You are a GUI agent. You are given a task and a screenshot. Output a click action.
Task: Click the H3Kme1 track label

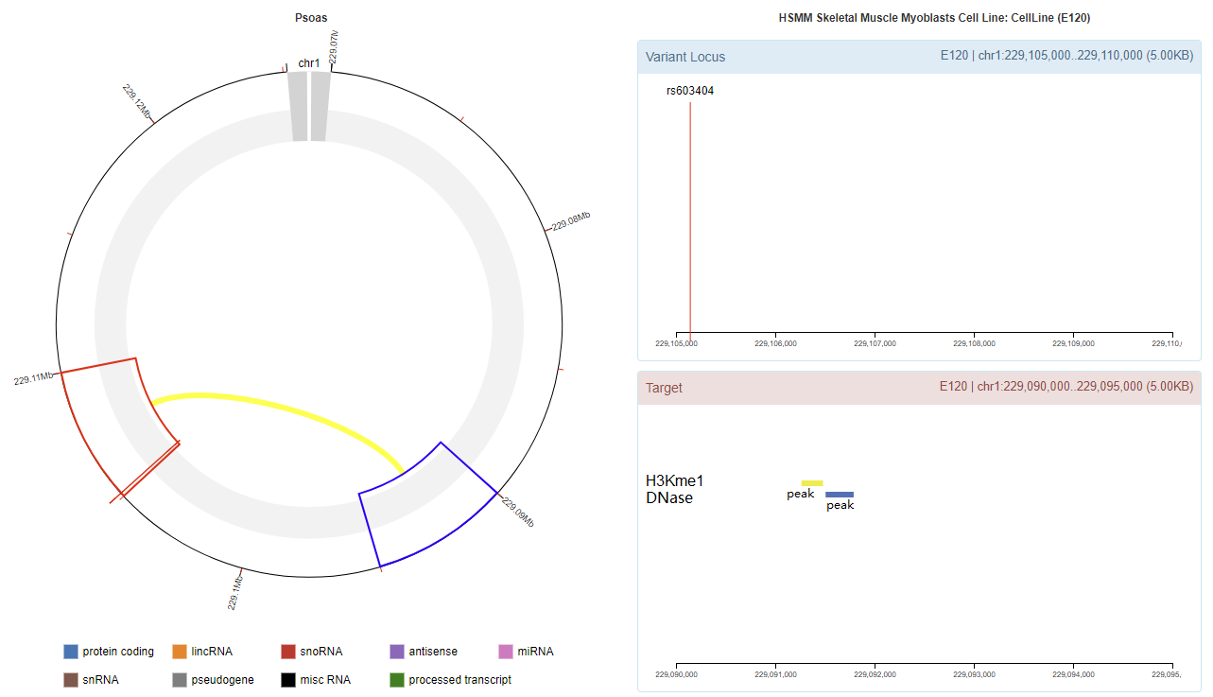(674, 480)
